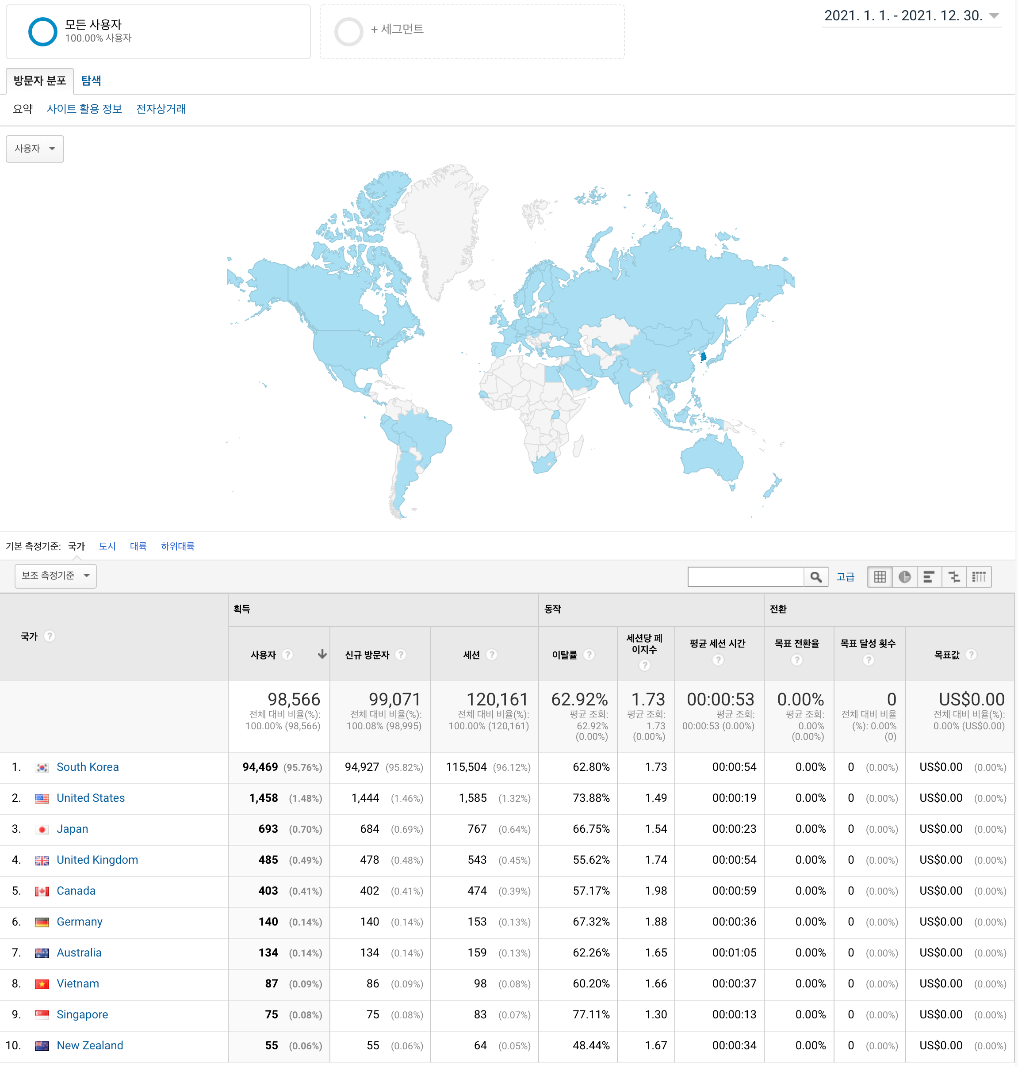Add a segment via 세그먼트 box

tap(397, 29)
